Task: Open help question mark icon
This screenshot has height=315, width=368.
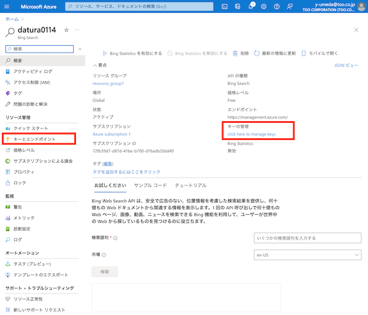Action: tap(277, 7)
